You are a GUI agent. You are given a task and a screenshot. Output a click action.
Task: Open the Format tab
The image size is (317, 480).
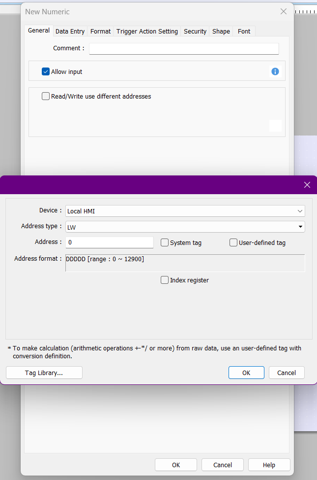click(x=100, y=31)
